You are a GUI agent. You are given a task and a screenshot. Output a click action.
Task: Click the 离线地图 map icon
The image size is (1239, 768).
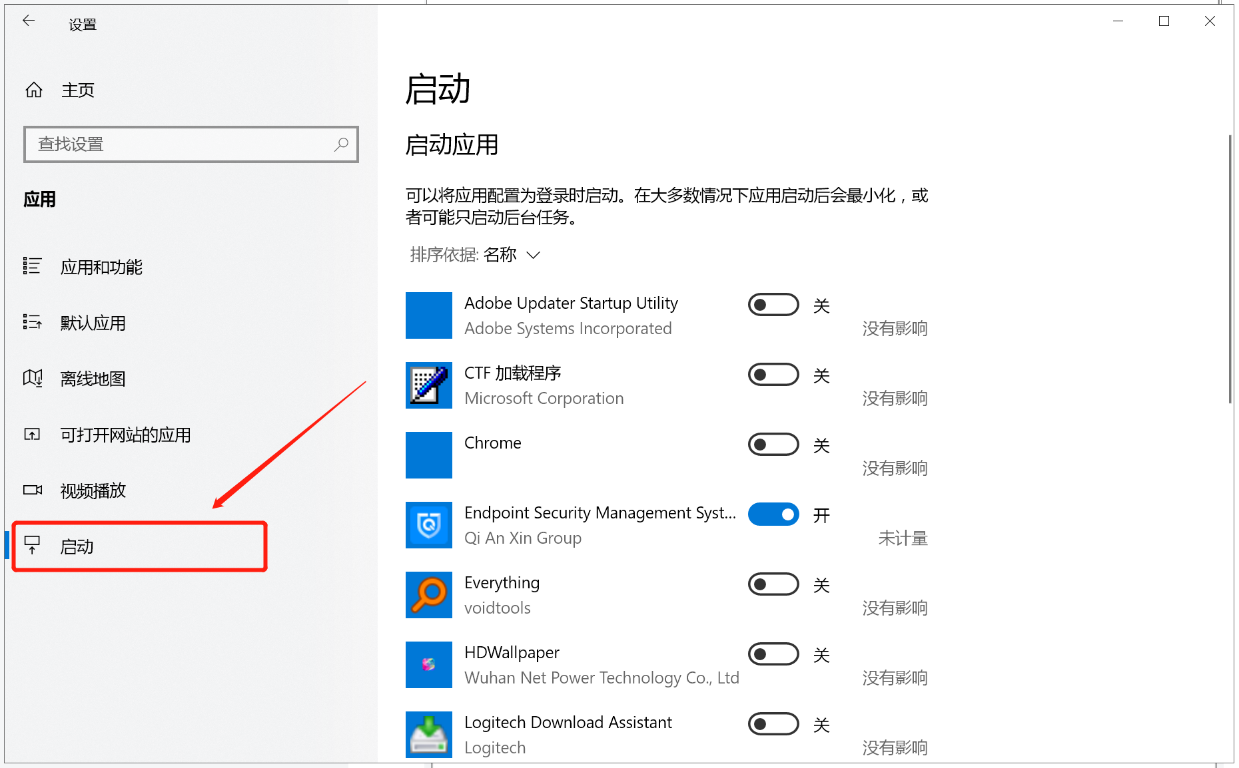click(x=32, y=378)
